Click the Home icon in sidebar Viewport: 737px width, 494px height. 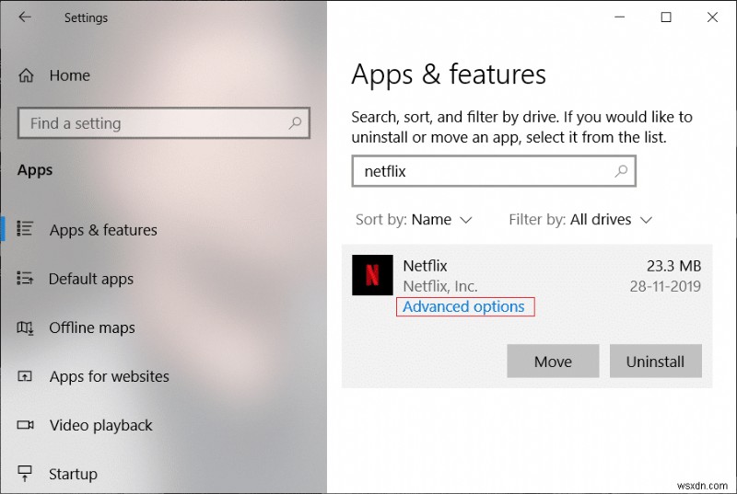[x=26, y=75]
